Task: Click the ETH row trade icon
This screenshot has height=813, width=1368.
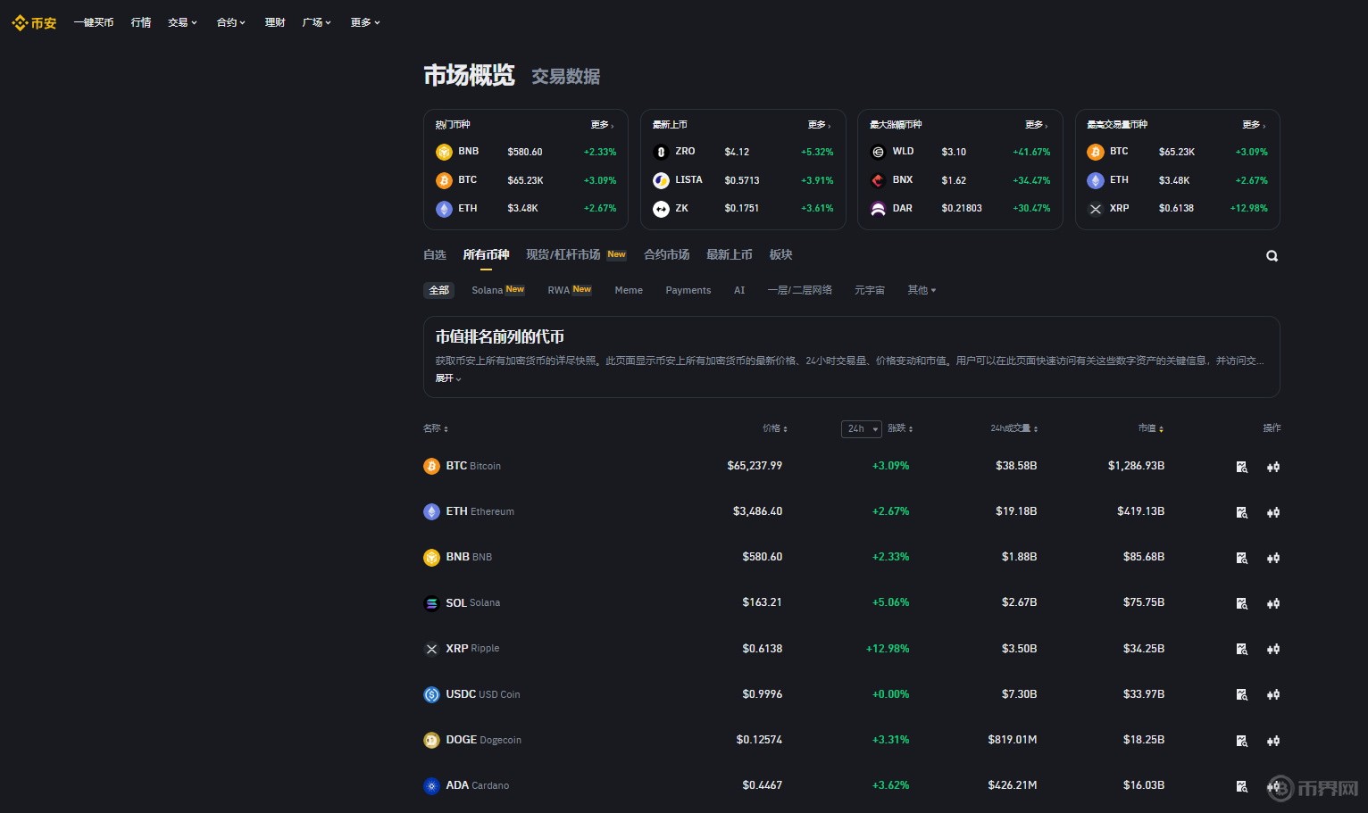Action: point(1273,512)
